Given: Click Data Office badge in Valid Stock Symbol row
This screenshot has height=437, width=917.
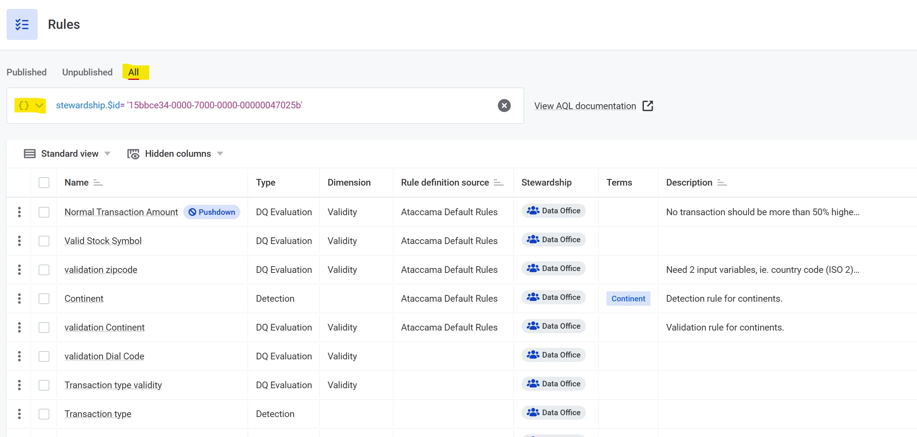Looking at the screenshot, I should [x=554, y=240].
